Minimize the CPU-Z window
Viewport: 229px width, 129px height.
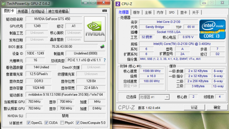point(204,3)
